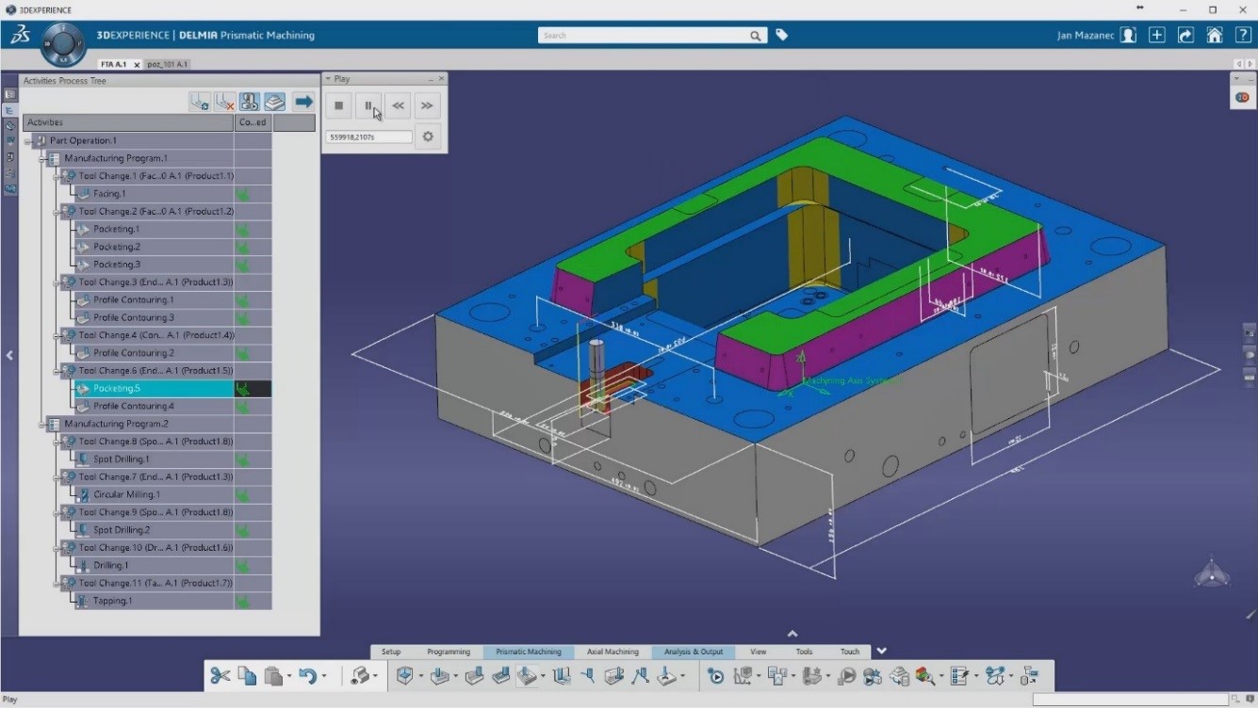Click the Home icon in top bar

pos(1215,35)
